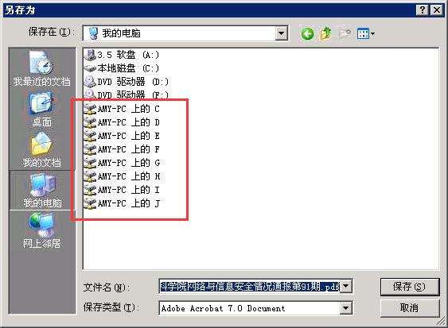
Task: Open 我的文档 folder shortcut
Action: pyautogui.click(x=41, y=149)
